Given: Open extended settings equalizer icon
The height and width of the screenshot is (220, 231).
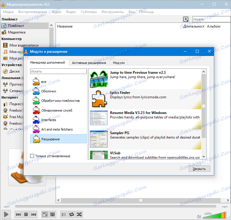Looking at the screenshot, I should (52, 214).
